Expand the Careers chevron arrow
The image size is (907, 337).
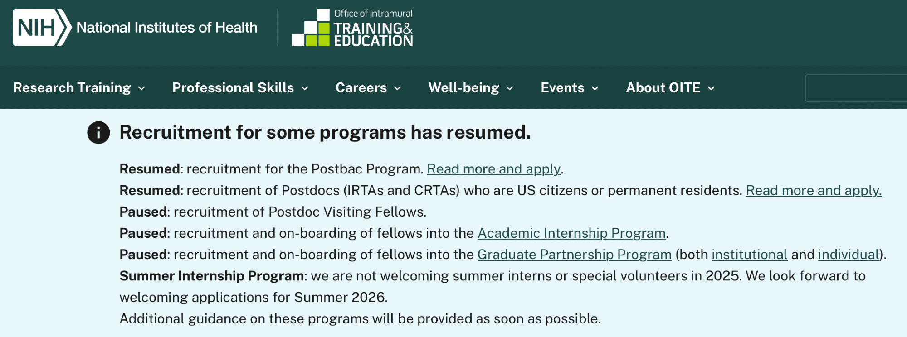pos(398,88)
